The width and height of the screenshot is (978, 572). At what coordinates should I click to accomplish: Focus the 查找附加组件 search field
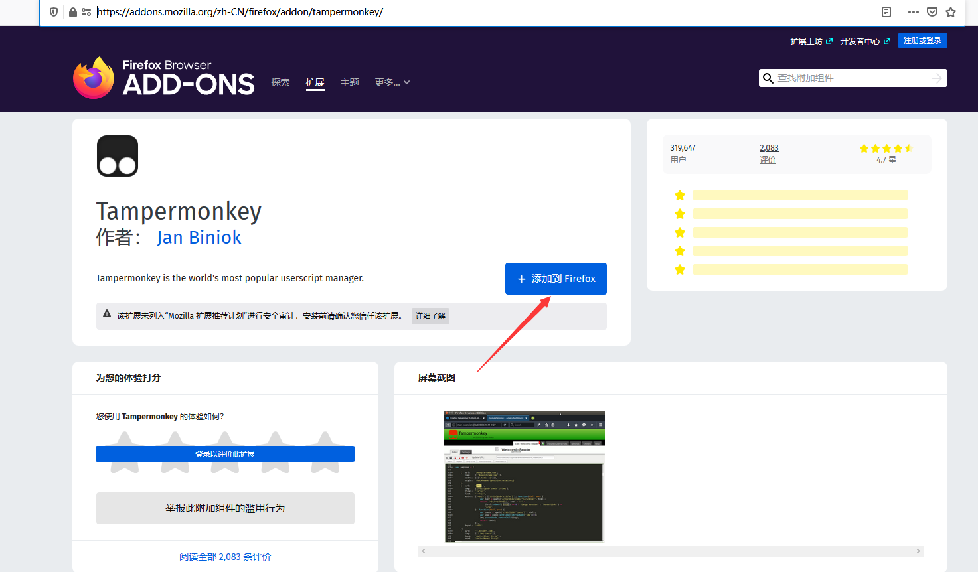(853, 78)
